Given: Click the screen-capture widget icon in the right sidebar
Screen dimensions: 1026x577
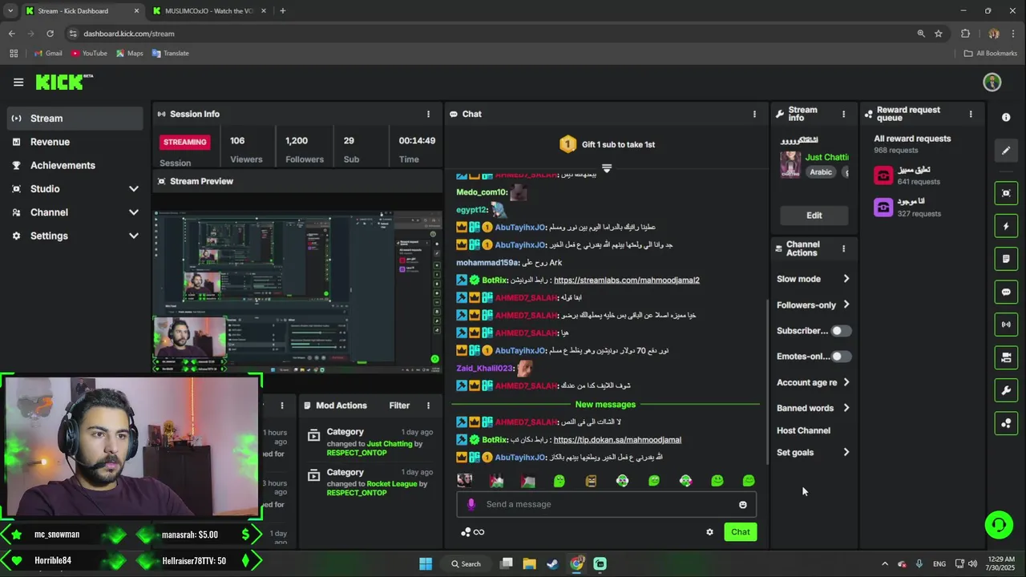Looking at the screenshot, I should coord(1006,193).
